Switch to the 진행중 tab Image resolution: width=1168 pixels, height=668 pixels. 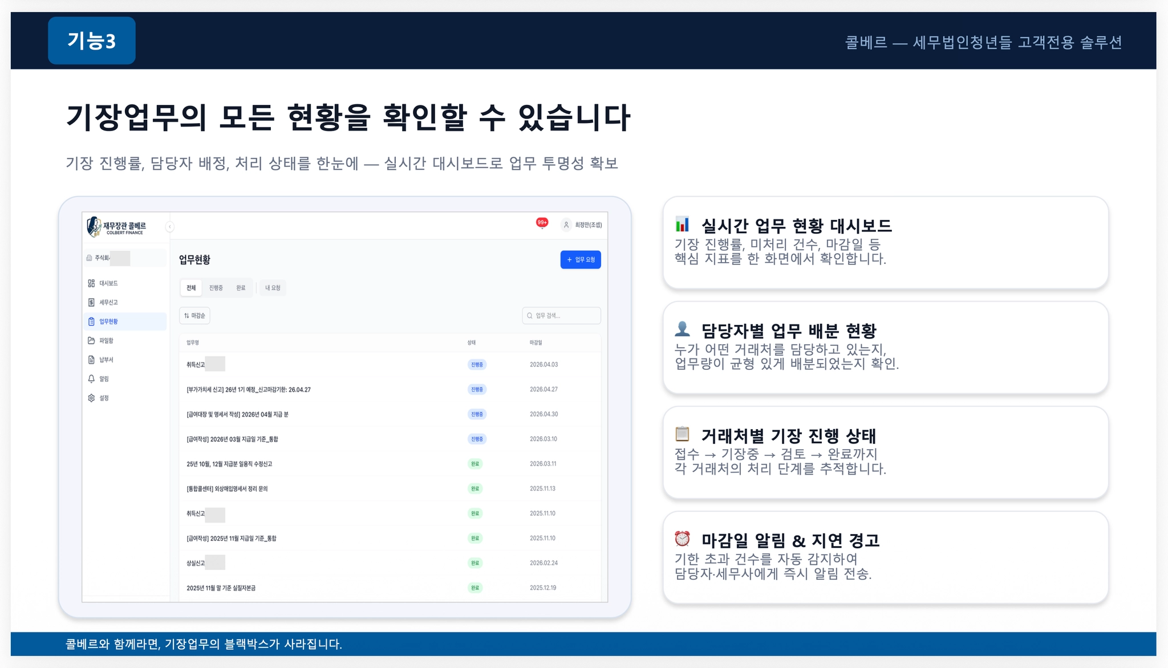(x=216, y=288)
